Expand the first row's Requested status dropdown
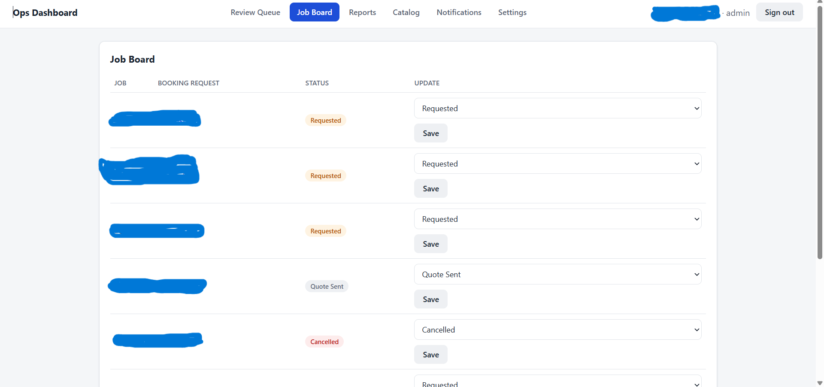This screenshot has width=824, height=387. click(x=557, y=108)
